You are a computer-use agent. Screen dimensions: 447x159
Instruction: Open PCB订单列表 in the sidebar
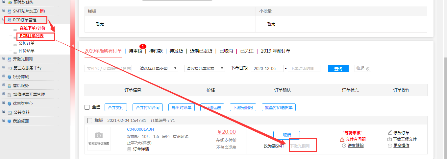[32, 36]
